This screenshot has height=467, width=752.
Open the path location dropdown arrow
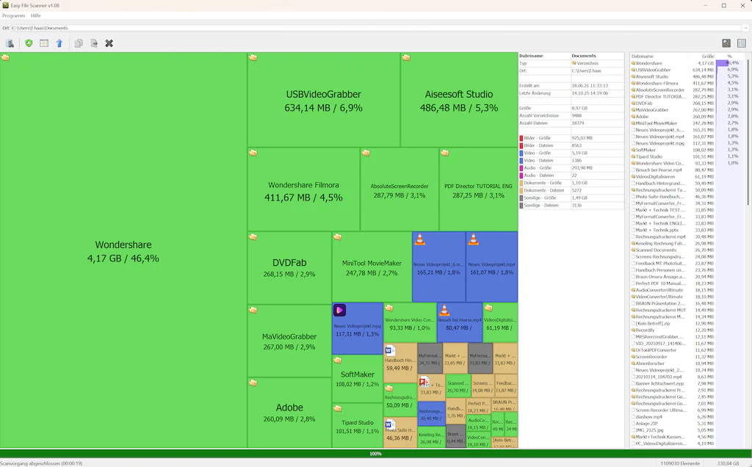pos(745,28)
